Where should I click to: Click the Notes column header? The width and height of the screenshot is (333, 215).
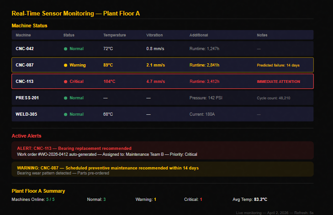pos(262,35)
